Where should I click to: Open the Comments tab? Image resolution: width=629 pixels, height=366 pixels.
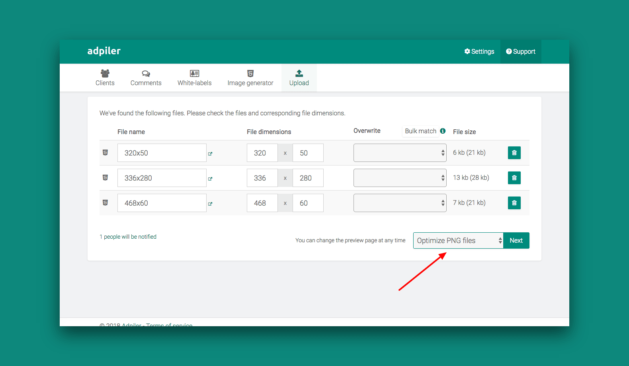point(146,78)
